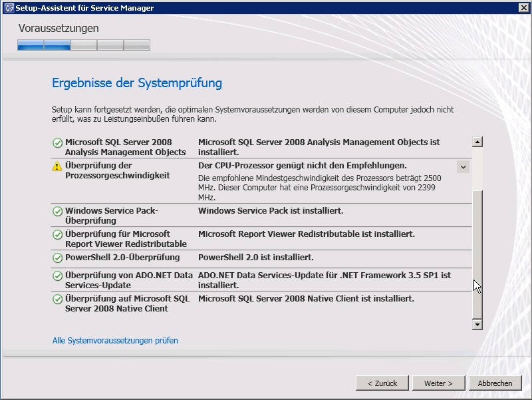The width and height of the screenshot is (532, 400).
Task: Click the yellow warning icon for Prozessorgeschwindigkeit
Action: click(x=57, y=166)
